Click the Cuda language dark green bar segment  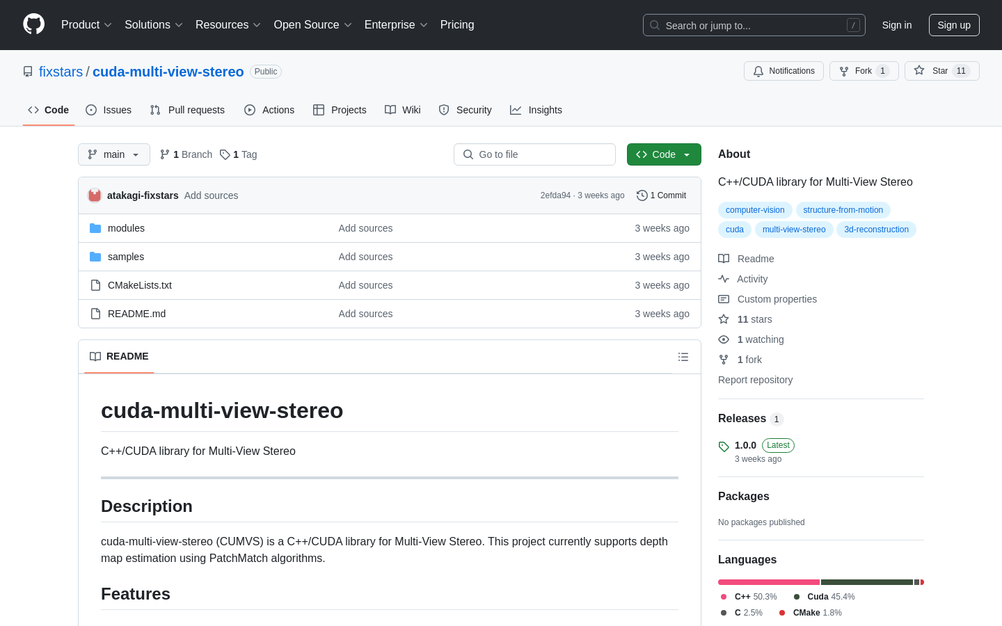point(867,582)
